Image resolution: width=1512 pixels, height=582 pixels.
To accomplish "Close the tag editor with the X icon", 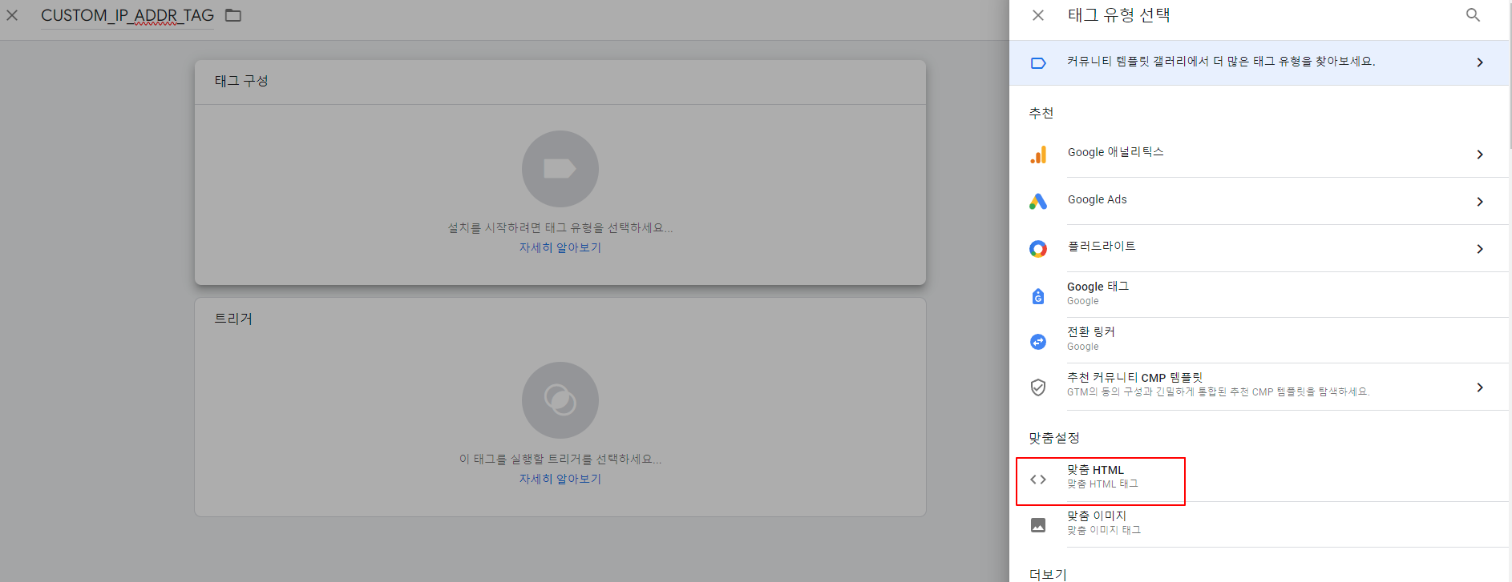I will click(x=12, y=15).
